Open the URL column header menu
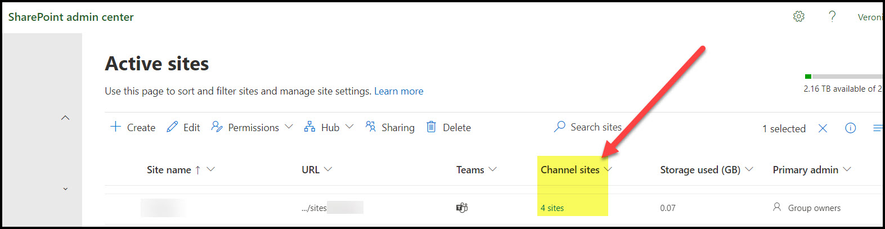 click(x=328, y=169)
